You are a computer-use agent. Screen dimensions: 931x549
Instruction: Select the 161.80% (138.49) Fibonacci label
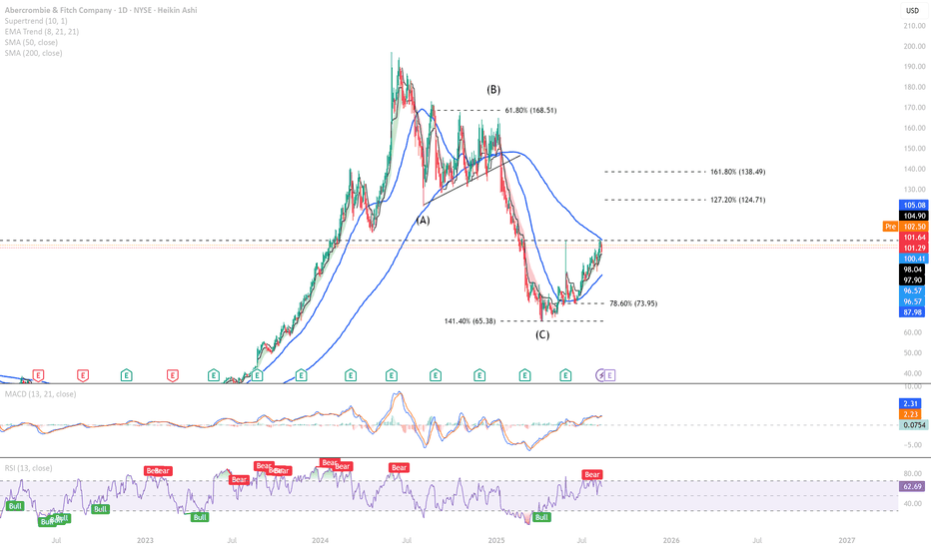pyautogui.click(x=737, y=172)
